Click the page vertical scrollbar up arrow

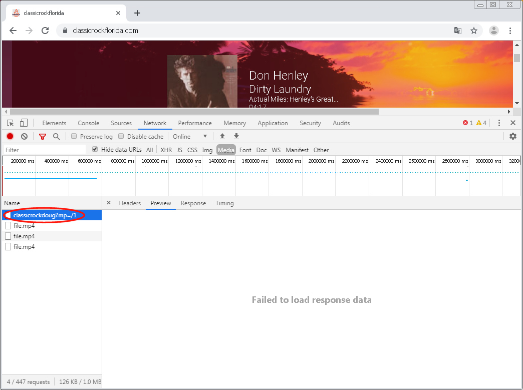pos(516,45)
